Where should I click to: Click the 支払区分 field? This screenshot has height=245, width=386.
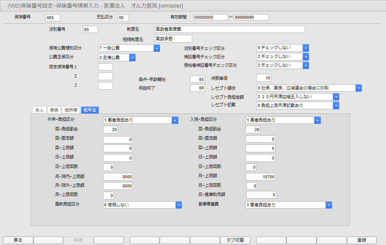pos(123,18)
